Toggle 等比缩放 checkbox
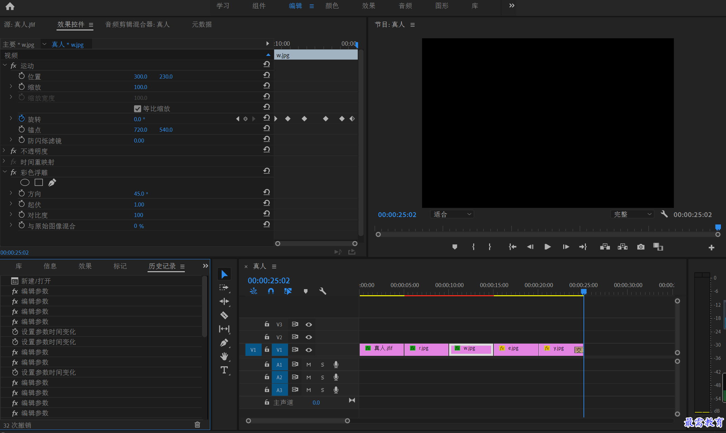The height and width of the screenshot is (433, 726). 137,109
